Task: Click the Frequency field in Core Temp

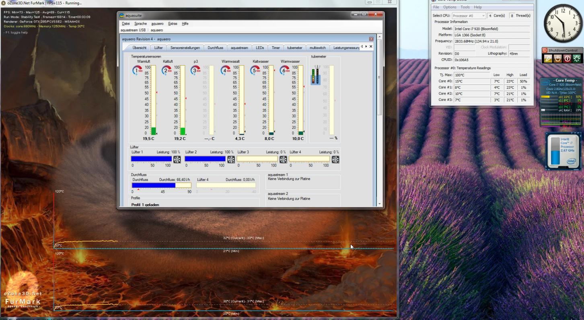Action: (491, 41)
